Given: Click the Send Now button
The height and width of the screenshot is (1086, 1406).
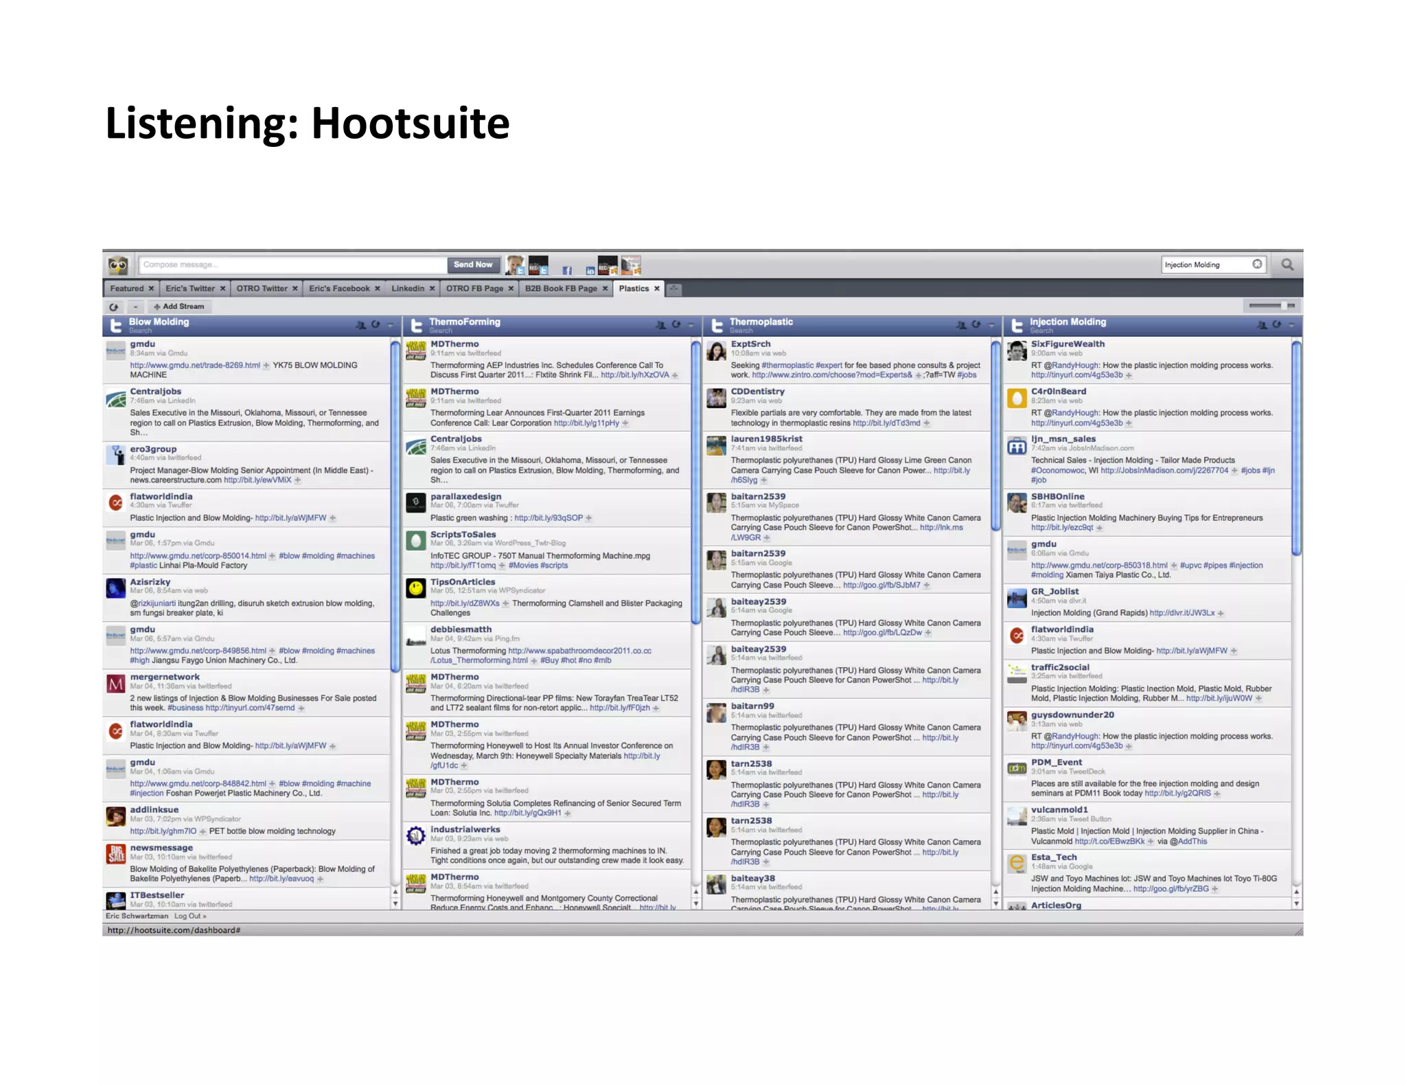Looking at the screenshot, I should [472, 265].
